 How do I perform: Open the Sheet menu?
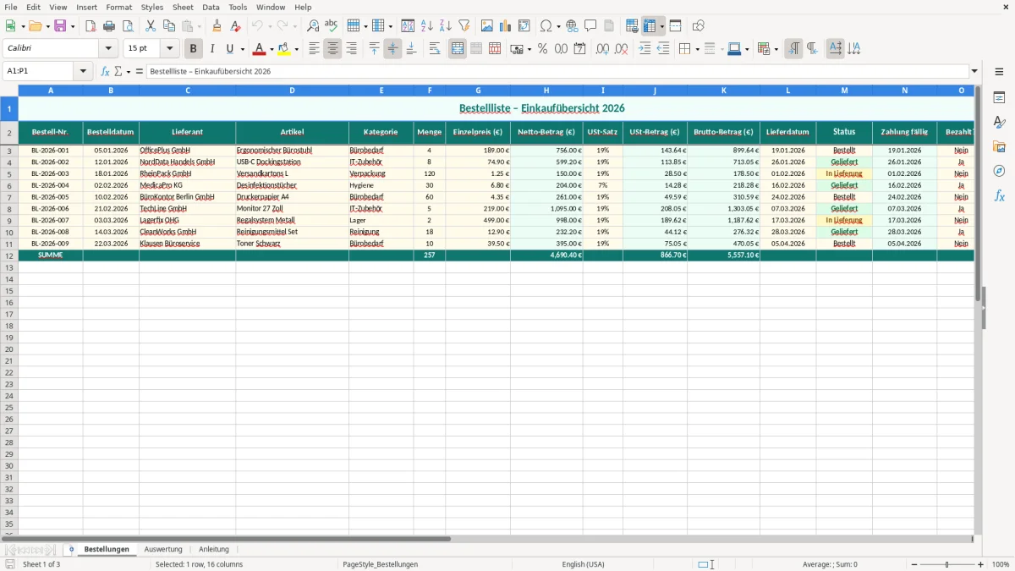pos(183,7)
